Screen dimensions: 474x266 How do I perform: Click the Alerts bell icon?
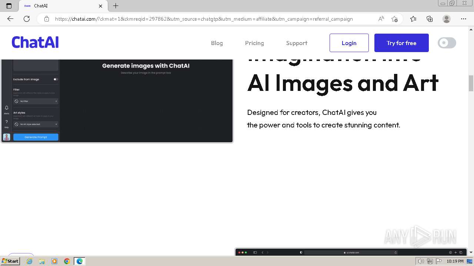[7, 108]
